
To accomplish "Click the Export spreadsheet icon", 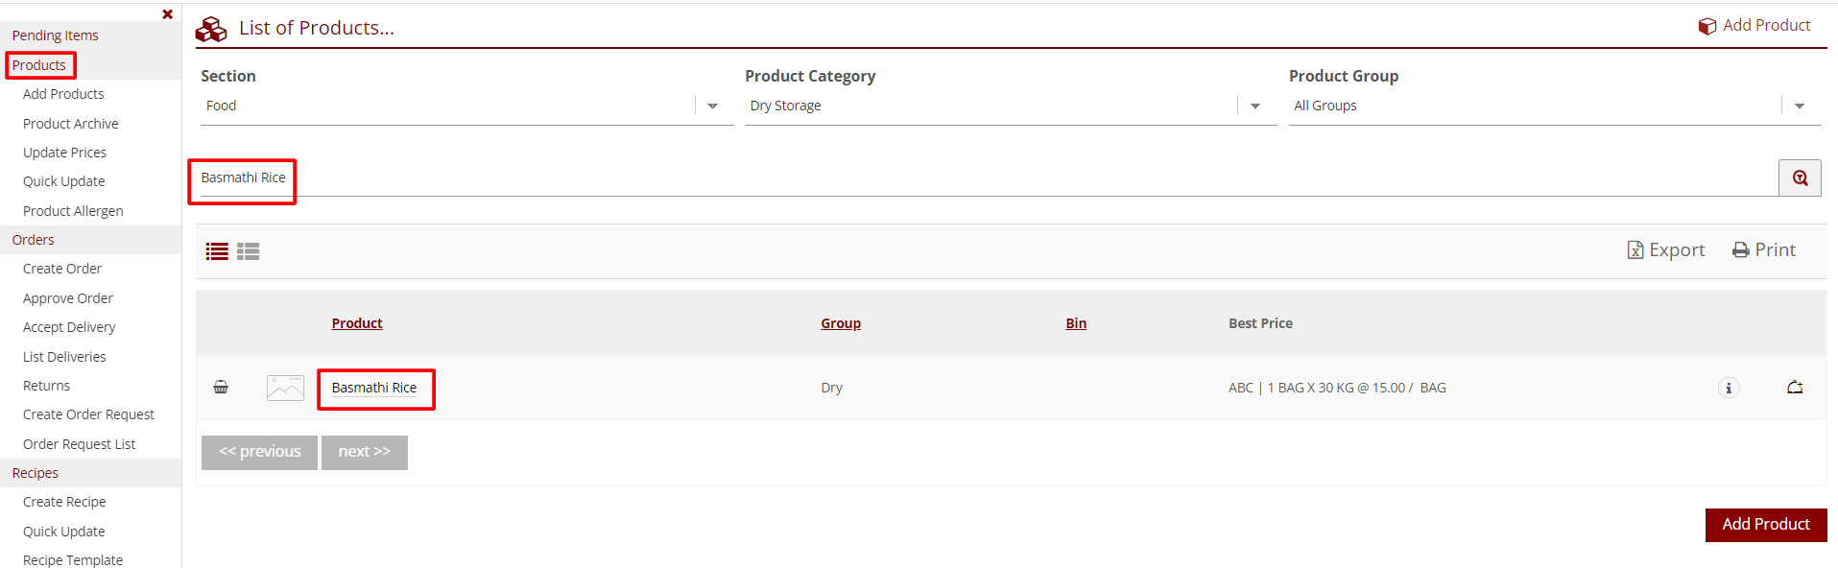I will click(1635, 250).
